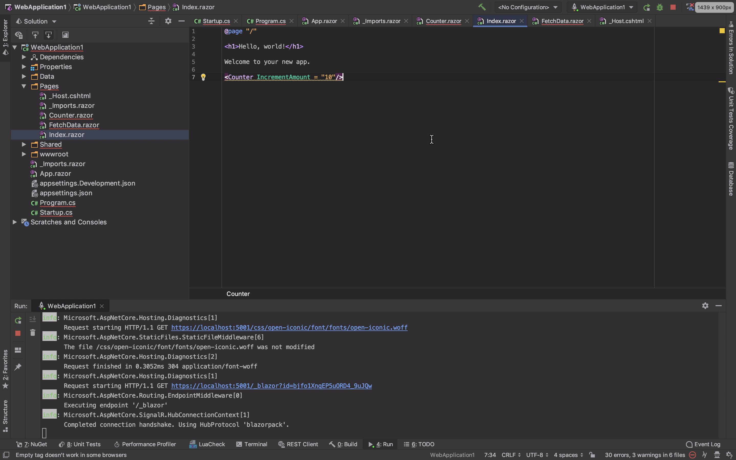Change UTF-8 encoding in status bar

537,455
